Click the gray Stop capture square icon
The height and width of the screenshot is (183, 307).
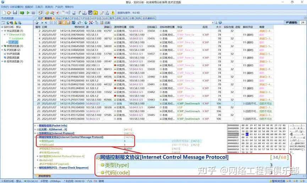pyautogui.click(x=34, y=13)
